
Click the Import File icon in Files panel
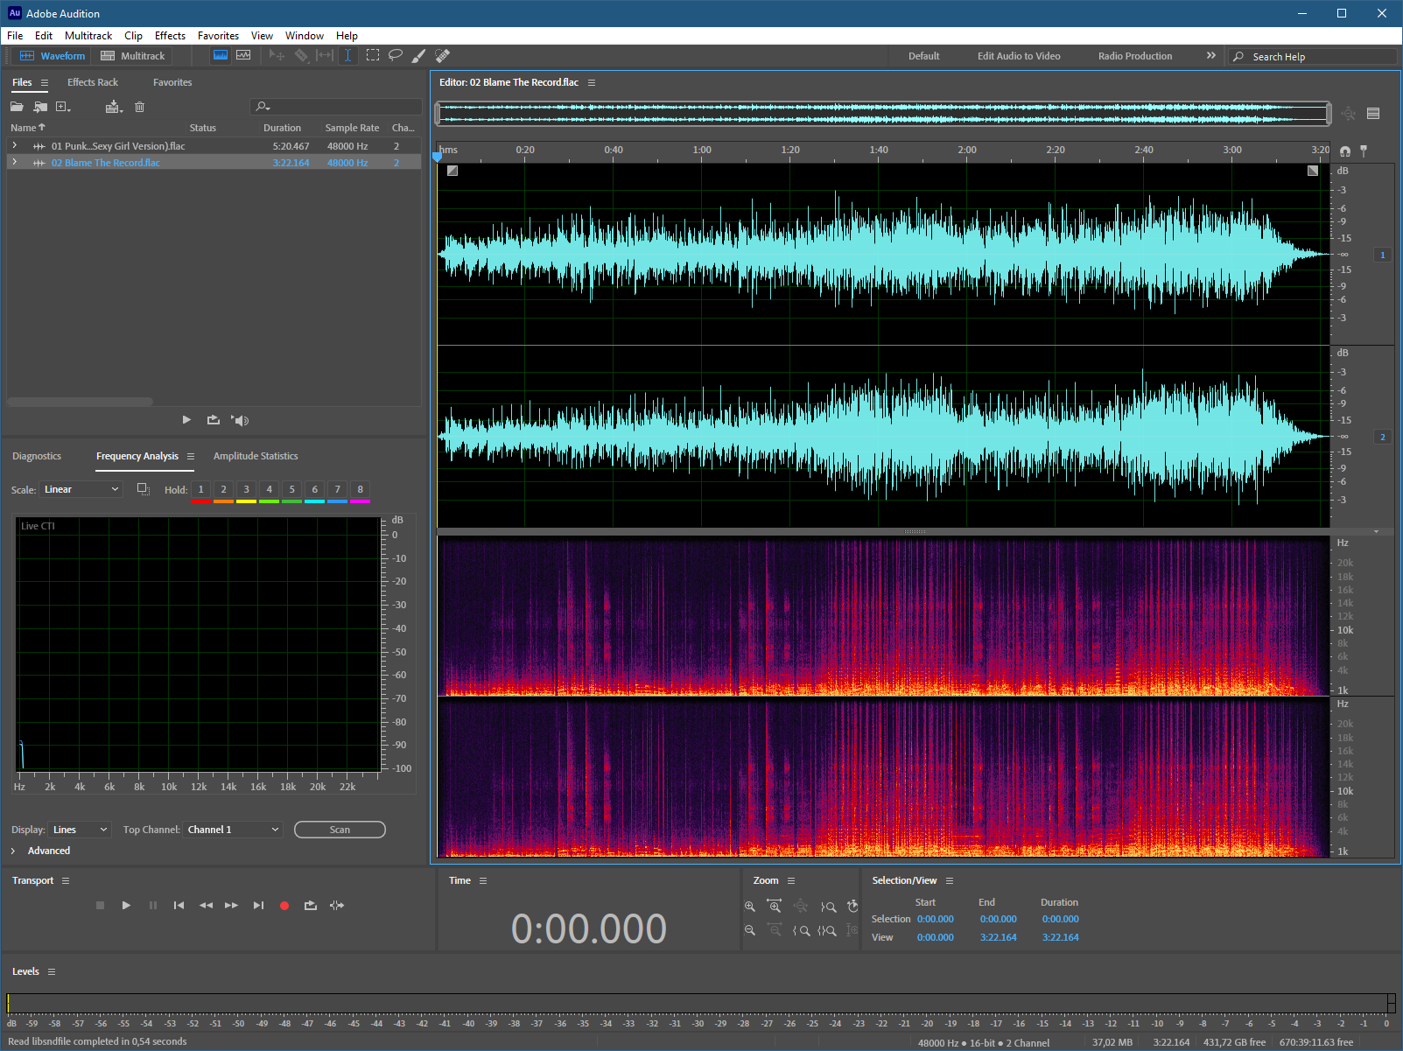pyautogui.click(x=40, y=107)
